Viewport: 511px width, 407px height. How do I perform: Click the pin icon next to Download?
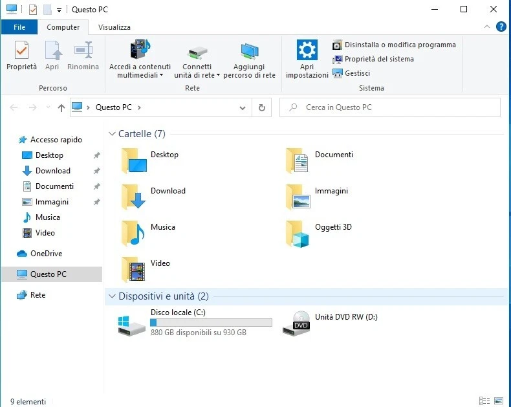click(x=97, y=171)
